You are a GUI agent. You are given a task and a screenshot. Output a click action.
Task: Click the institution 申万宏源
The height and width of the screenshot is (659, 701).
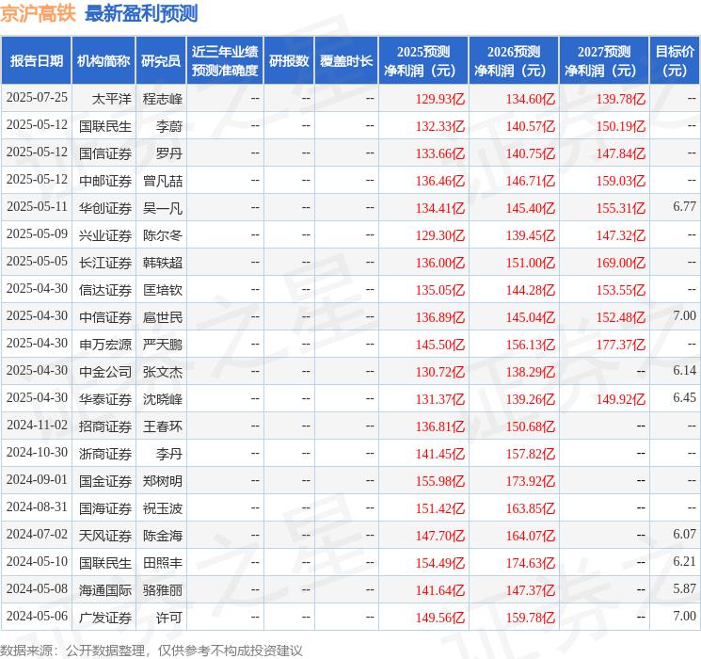(x=105, y=345)
